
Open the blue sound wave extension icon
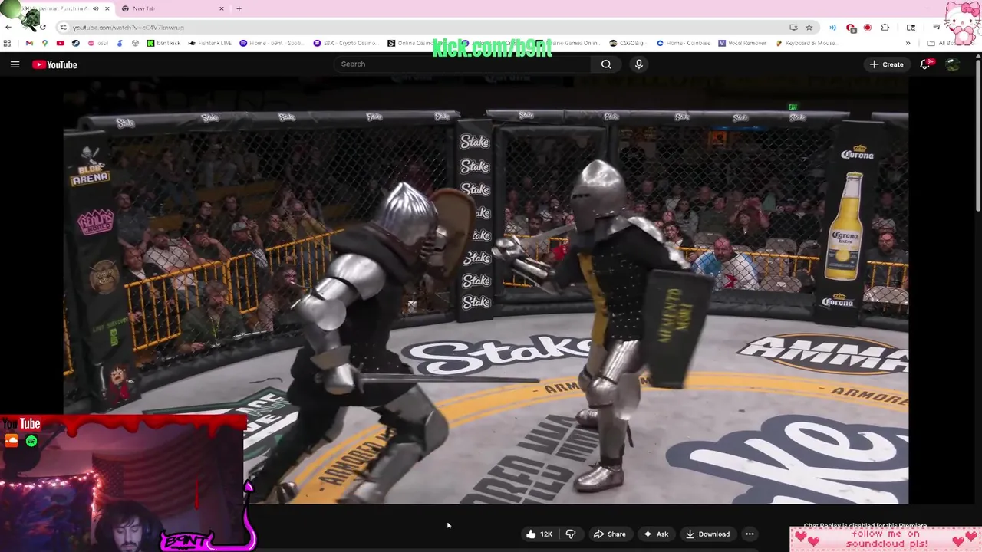tap(832, 28)
